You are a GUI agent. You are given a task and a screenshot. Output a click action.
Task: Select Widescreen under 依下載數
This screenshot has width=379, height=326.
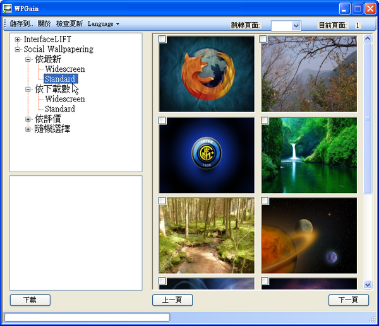coord(65,99)
